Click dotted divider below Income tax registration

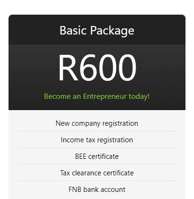click(97, 147)
